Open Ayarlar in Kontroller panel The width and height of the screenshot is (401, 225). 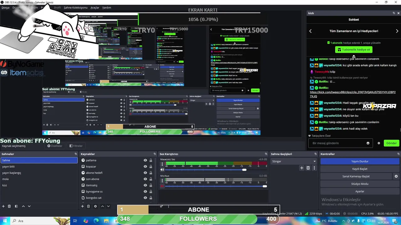[x=360, y=191]
